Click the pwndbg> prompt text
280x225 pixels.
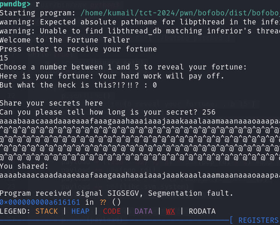point(16,4)
